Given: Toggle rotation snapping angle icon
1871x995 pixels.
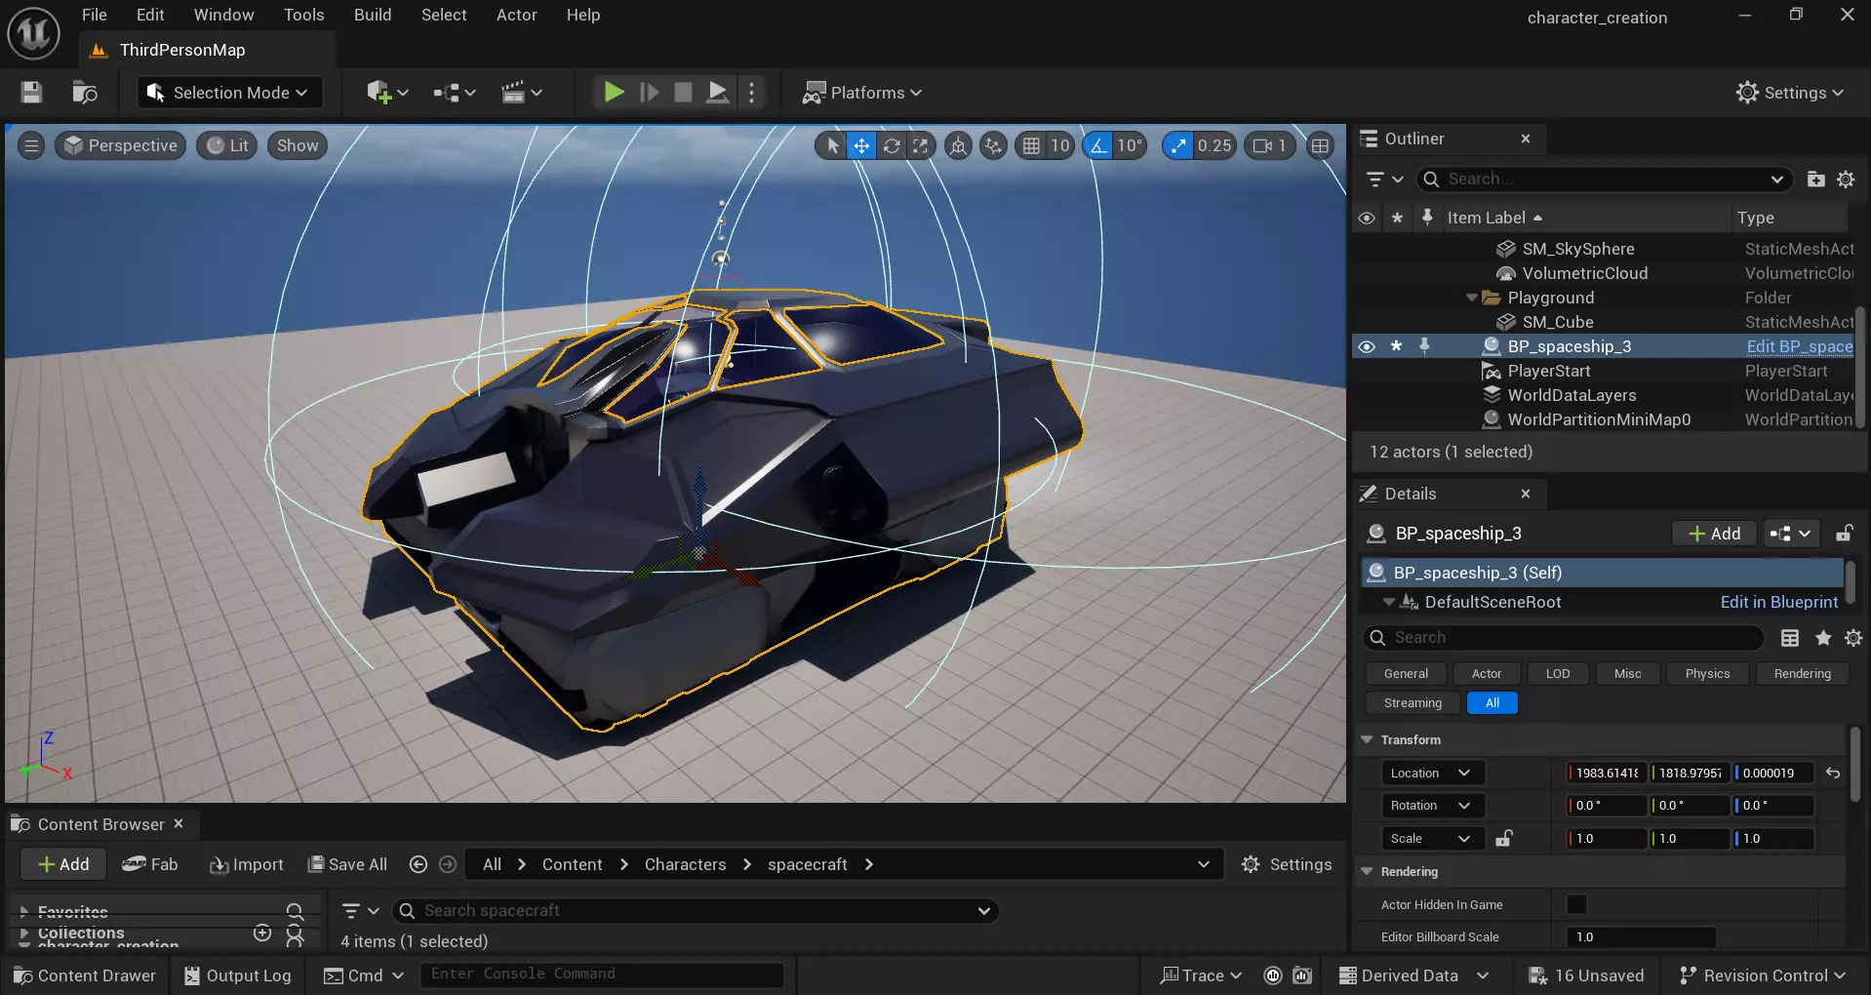Looking at the screenshot, I should (x=1098, y=145).
